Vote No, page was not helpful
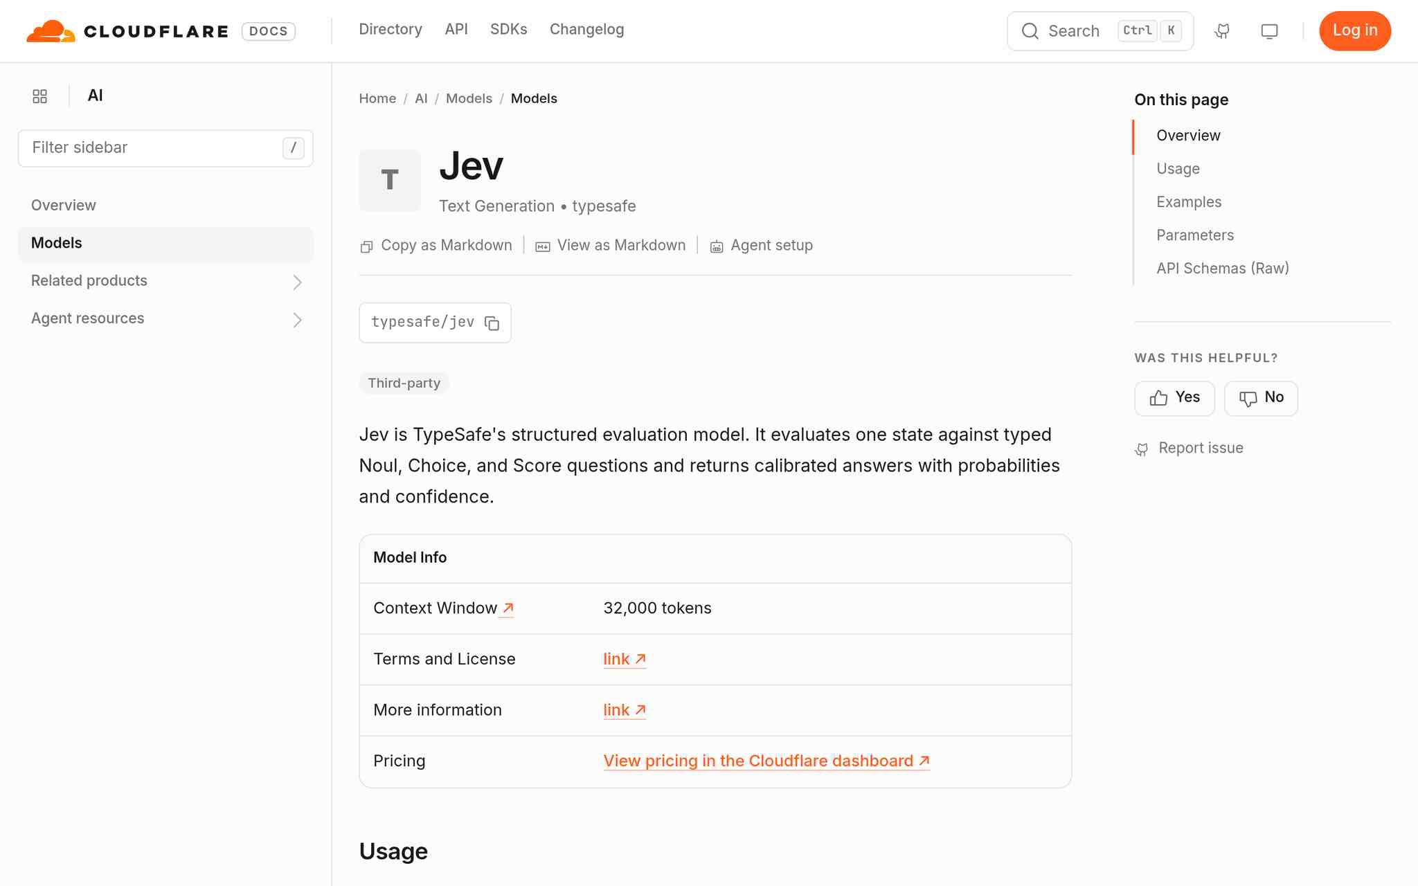 pos(1261,398)
